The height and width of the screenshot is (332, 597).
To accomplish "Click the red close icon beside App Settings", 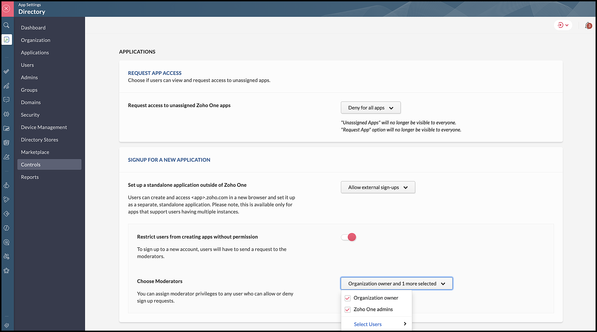I will [x=6, y=9].
